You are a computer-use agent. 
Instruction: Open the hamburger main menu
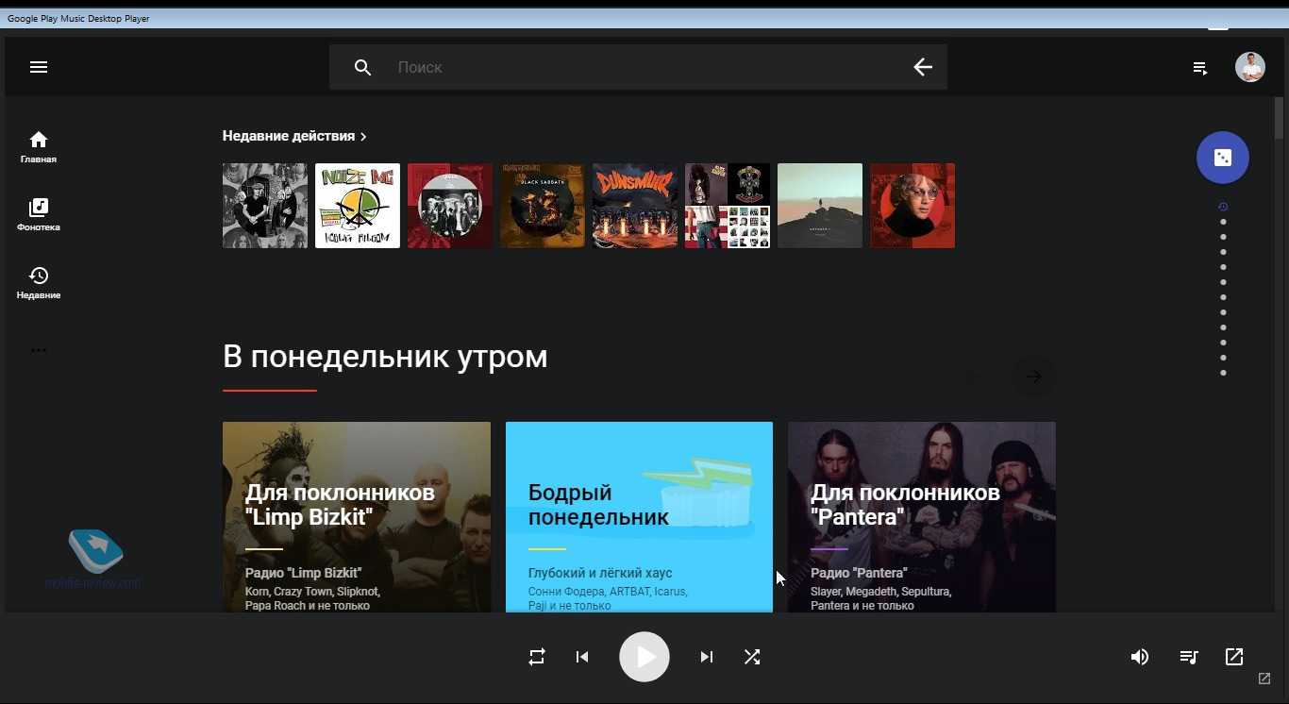[39, 67]
